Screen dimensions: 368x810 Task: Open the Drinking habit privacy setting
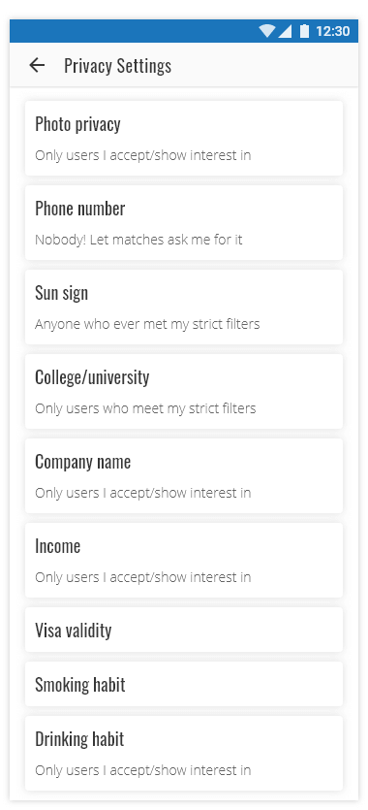pos(184,753)
